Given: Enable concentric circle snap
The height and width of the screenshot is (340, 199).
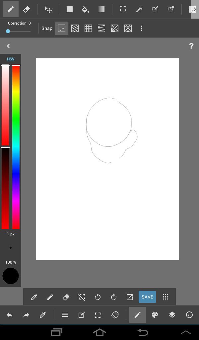Looking at the screenshot, I should (x=128, y=28).
